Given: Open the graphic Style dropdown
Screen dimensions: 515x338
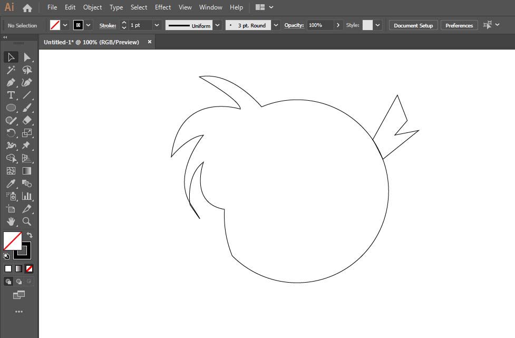Looking at the screenshot, I should click(x=378, y=25).
